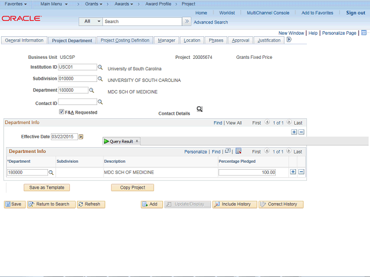Open the Manager tab
This screenshot has width=370, height=277.
point(166,40)
